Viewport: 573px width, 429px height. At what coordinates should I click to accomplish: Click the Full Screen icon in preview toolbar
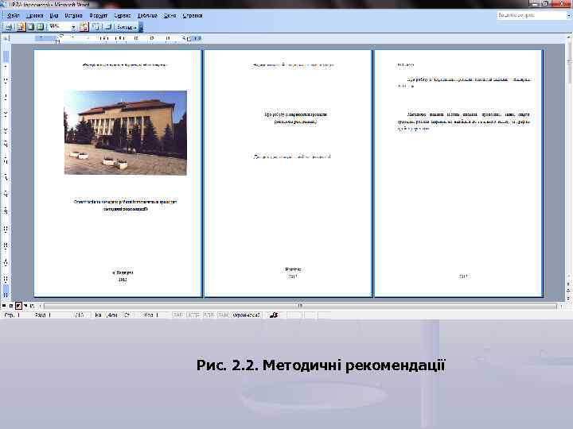click(x=107, y=27)
